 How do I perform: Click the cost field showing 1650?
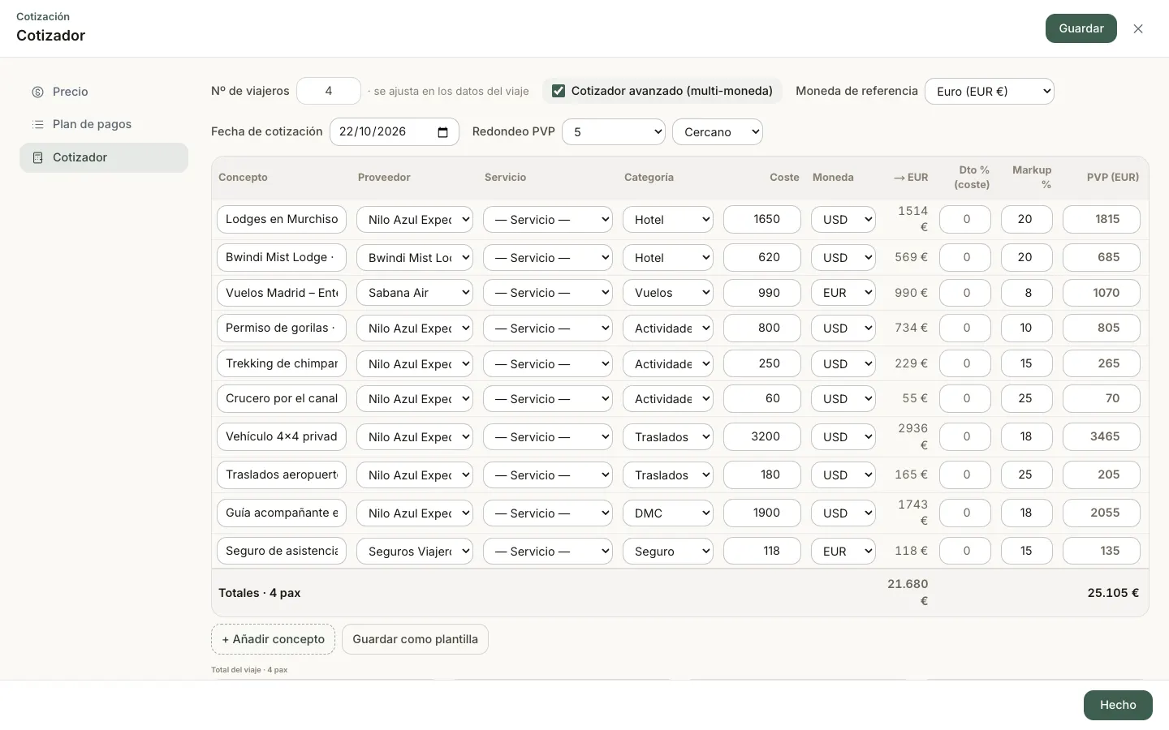[x=762, y=219]
